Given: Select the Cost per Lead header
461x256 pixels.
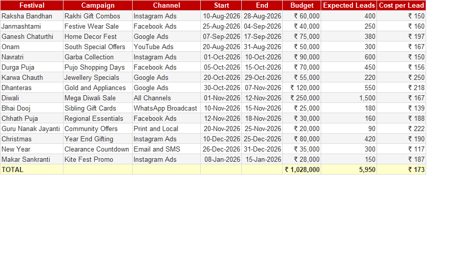Looking at the screenshot, I should coord(401,5).
